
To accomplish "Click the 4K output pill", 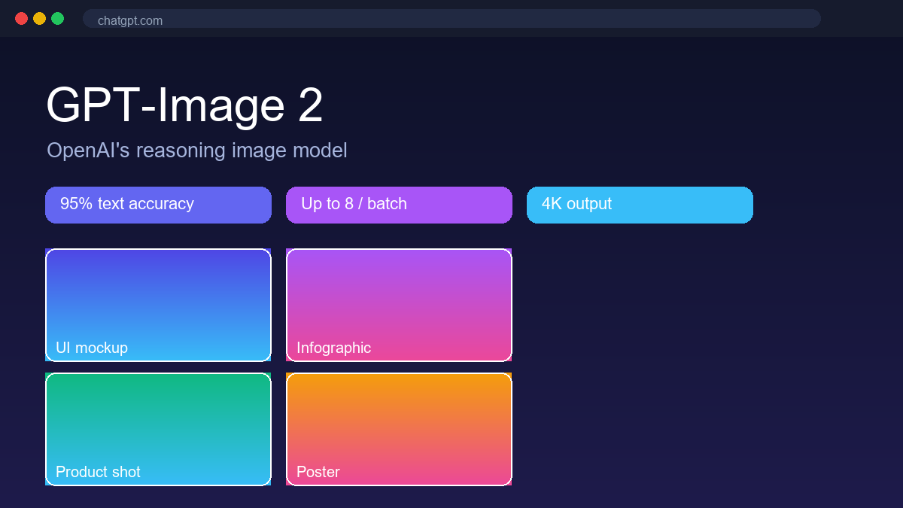I will click(640, 205).
